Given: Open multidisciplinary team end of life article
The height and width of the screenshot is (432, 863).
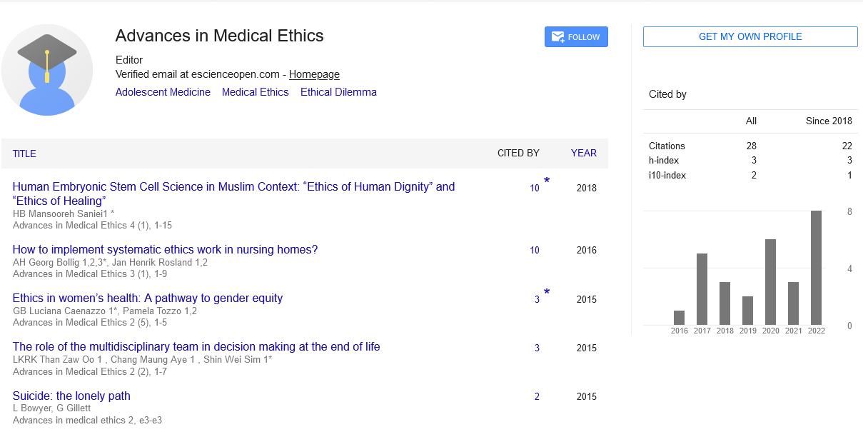Looking at the screenshot, I should pyautogui.click(x=196, y=346).
